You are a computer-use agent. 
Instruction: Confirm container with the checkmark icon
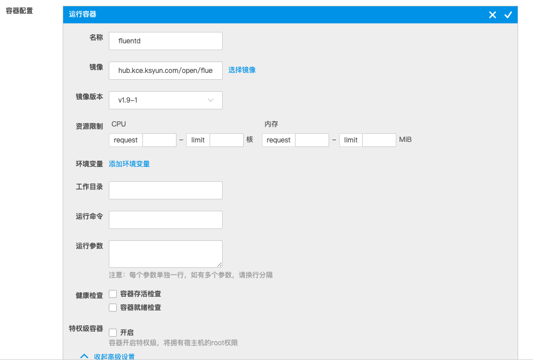point(508,15)
